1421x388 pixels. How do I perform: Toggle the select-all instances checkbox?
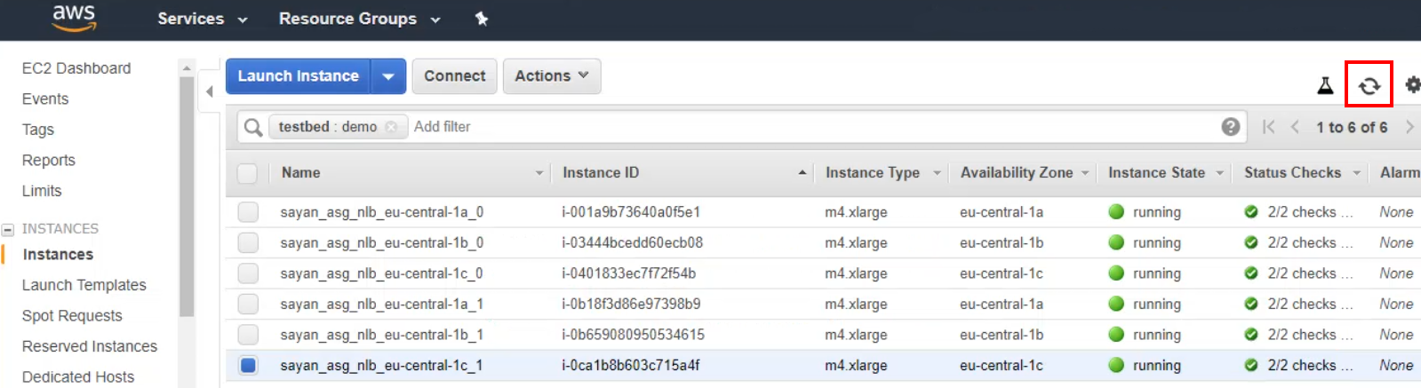click(248, 173)
